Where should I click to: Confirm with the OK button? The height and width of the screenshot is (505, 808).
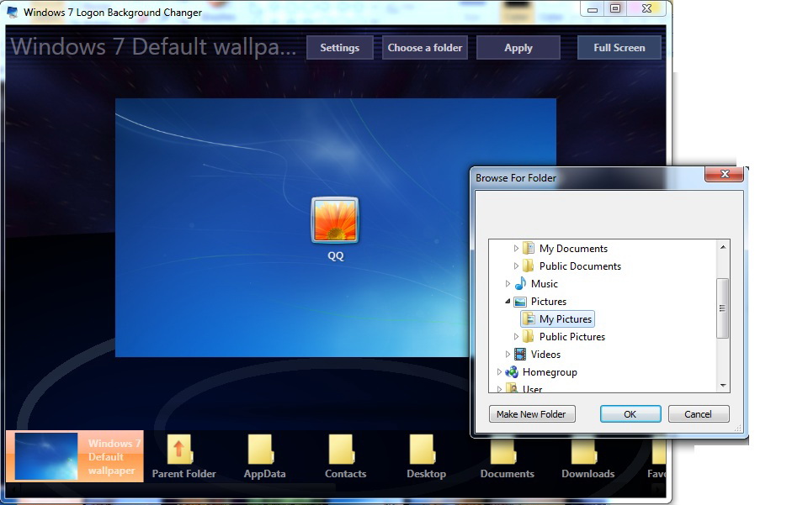click(x=630, y=414)
